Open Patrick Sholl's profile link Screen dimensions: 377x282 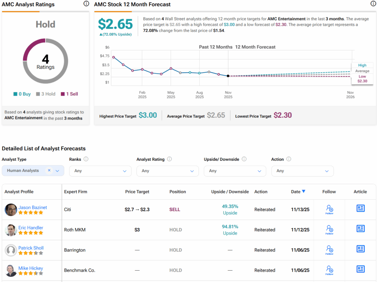tap(31, 248)
